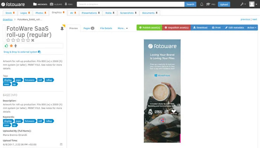260x148 pixels.
Task: Click Edit metadata button
Action: point(234,27)
